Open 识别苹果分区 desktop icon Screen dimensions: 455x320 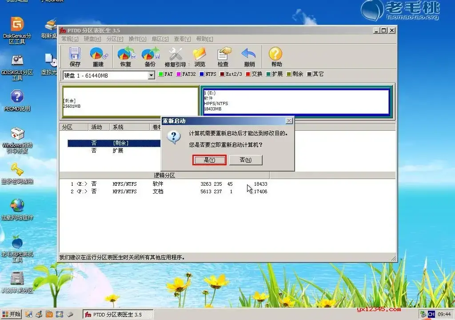pyautogui.click(x=17, y=282)
